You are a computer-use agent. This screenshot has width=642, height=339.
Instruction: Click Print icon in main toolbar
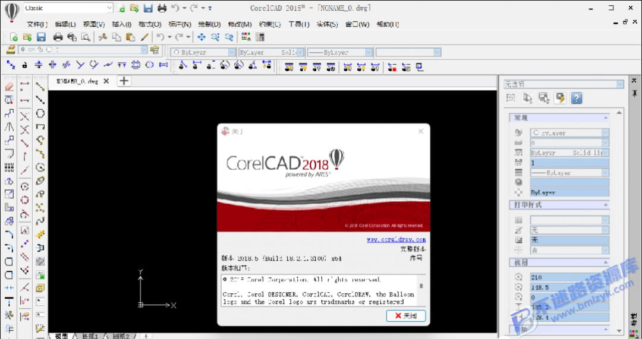(x=58, y=37)
